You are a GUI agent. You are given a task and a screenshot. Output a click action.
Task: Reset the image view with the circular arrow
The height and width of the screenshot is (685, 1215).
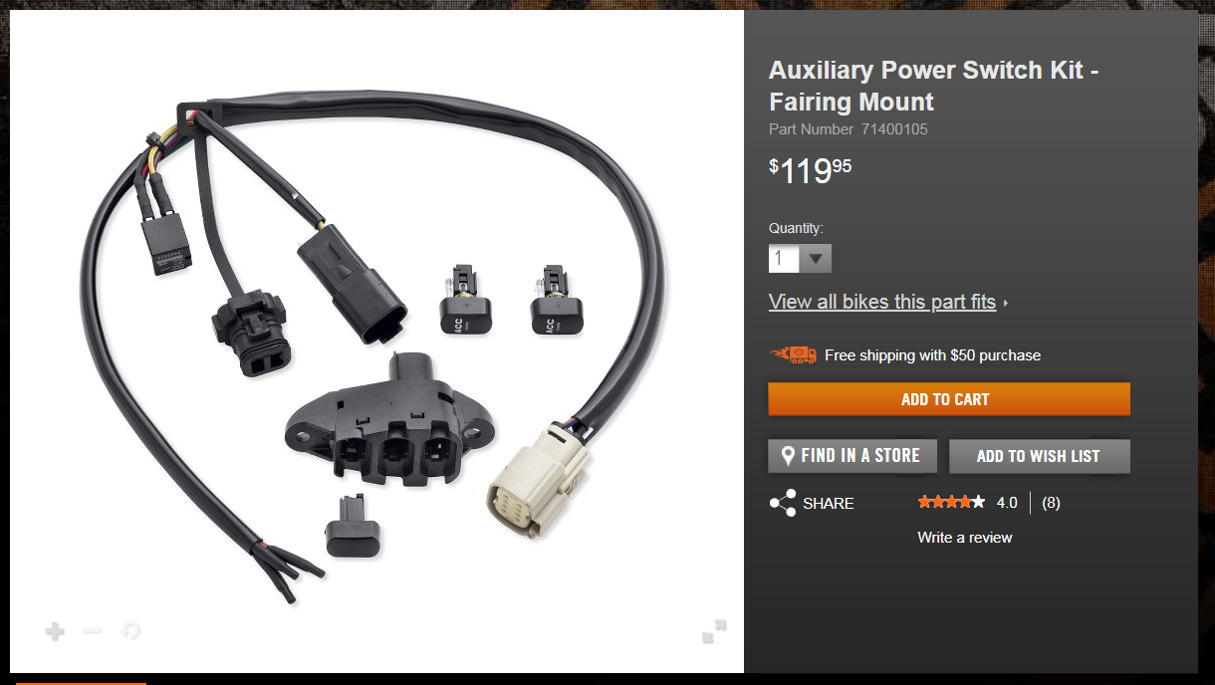click(x=129, y=630)
